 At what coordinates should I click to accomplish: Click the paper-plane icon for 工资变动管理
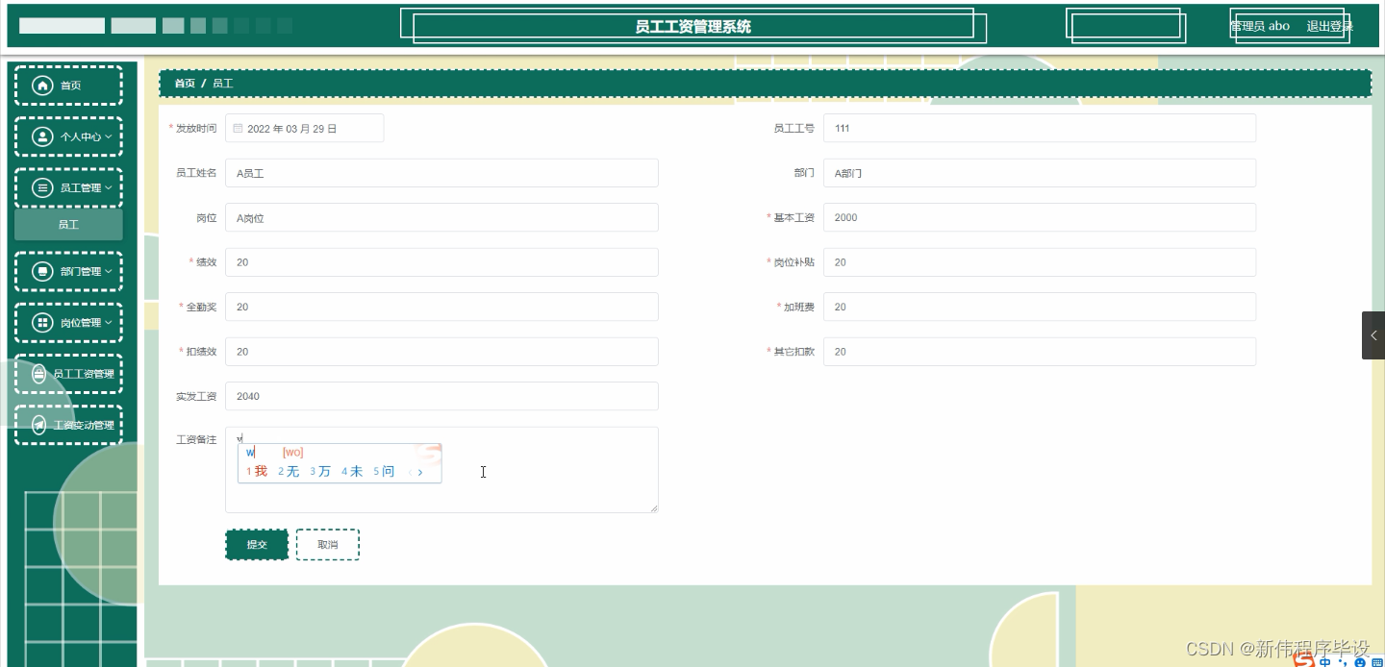coord(39,425)
